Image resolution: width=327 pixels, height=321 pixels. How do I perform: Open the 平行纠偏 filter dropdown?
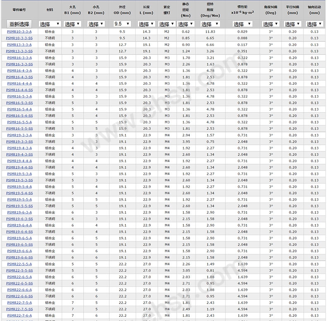tap(292, 24)
